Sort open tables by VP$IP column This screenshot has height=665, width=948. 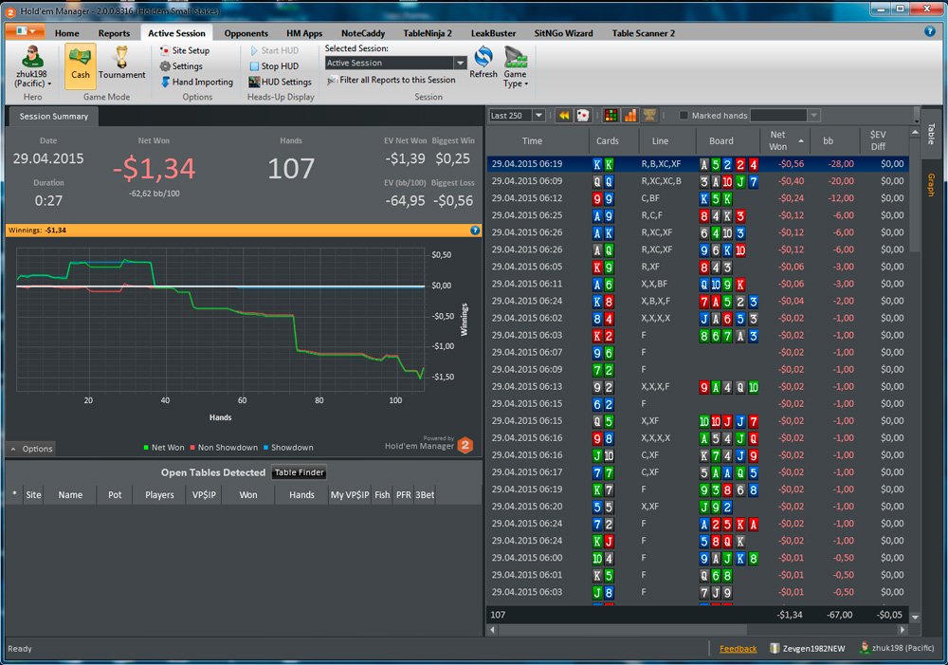tap(204, 494)
